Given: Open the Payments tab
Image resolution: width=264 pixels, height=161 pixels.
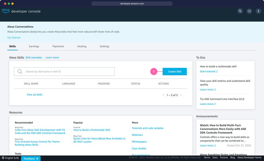Looking at the screenshot, I should (58, 46).
